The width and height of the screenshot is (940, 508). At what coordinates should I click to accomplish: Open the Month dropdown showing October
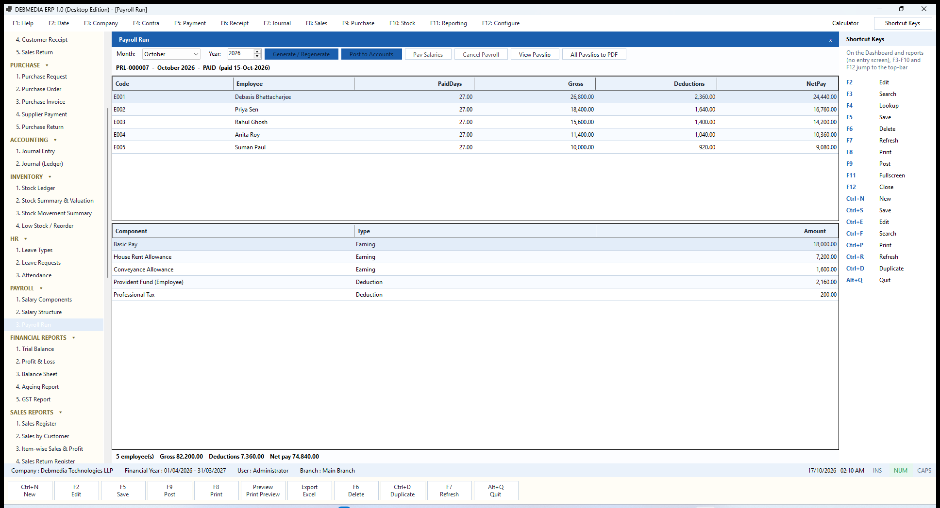click(171, 54)
